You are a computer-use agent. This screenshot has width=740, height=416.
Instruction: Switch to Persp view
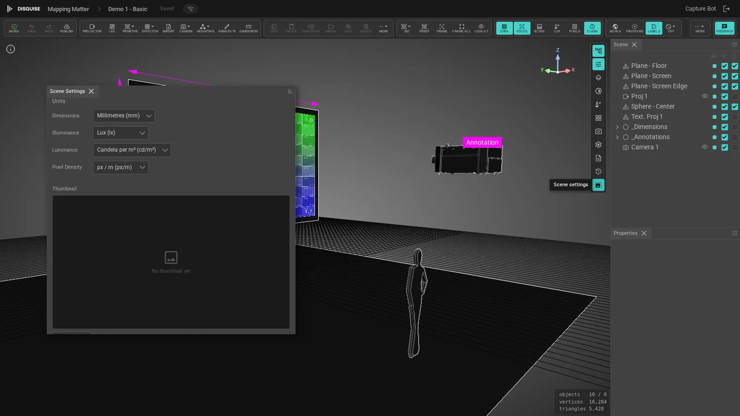[424, 28]
